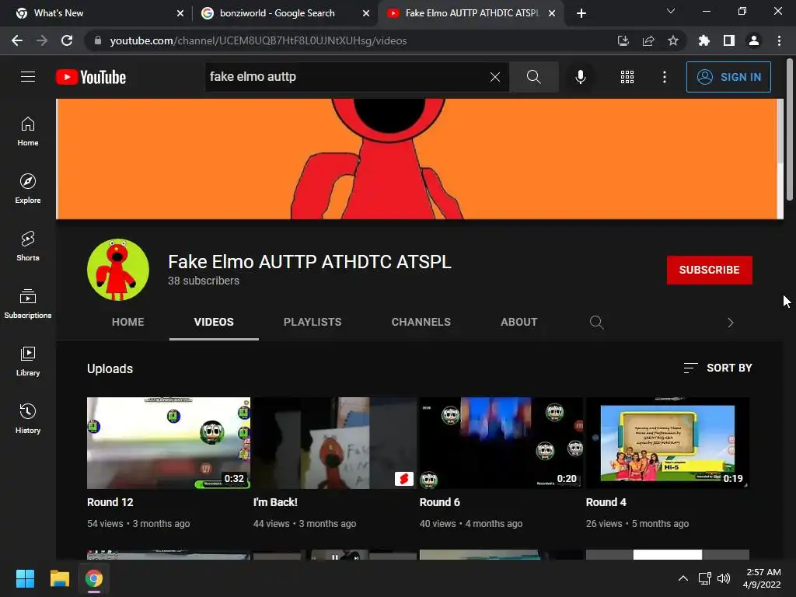Open Chrome three-dot menu

[779, 40]
